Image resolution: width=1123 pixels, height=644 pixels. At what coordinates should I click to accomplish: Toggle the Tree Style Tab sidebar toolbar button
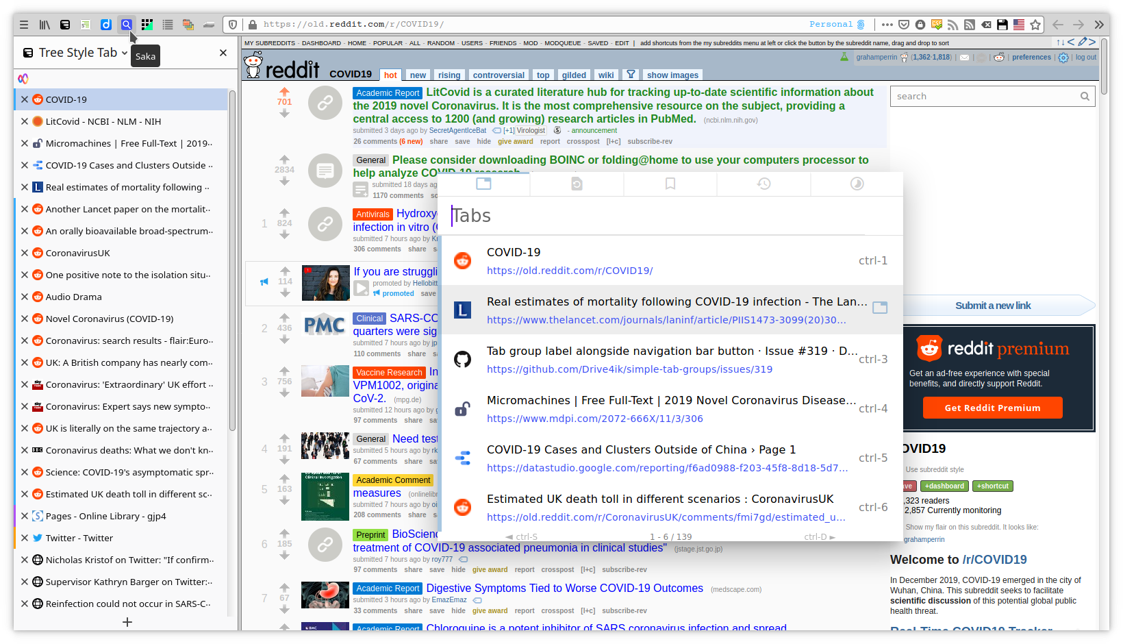point(65,25)
